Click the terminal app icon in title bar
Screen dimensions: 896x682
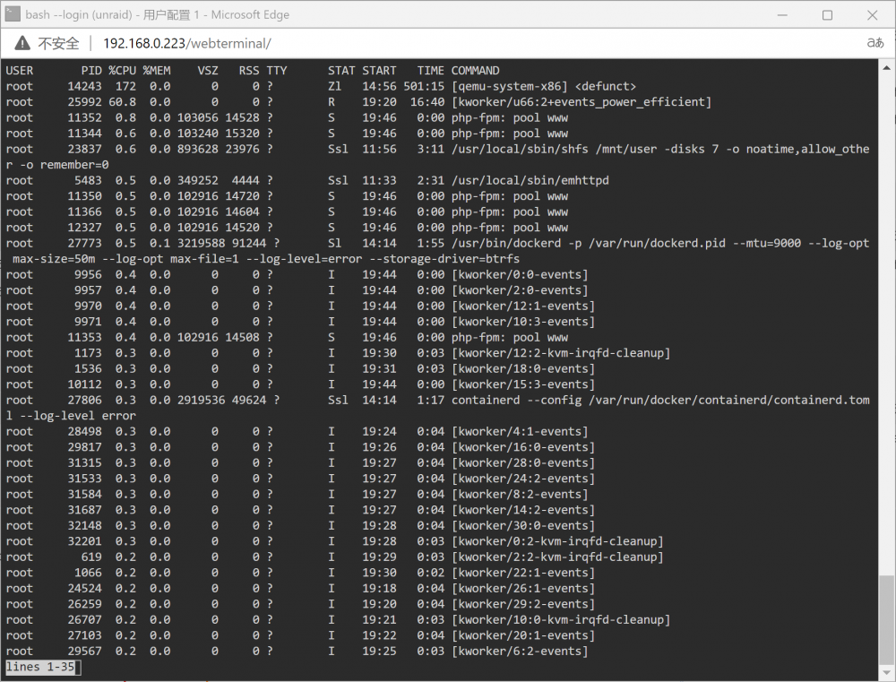pos(12,14)
